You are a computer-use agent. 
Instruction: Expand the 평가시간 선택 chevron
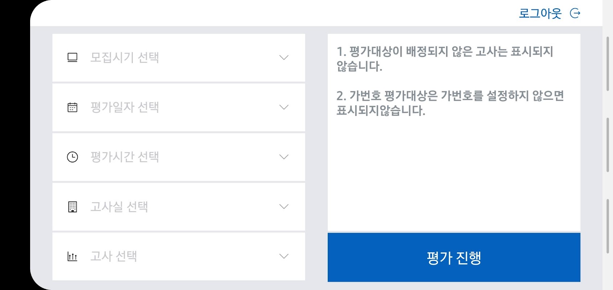point(284,157)
